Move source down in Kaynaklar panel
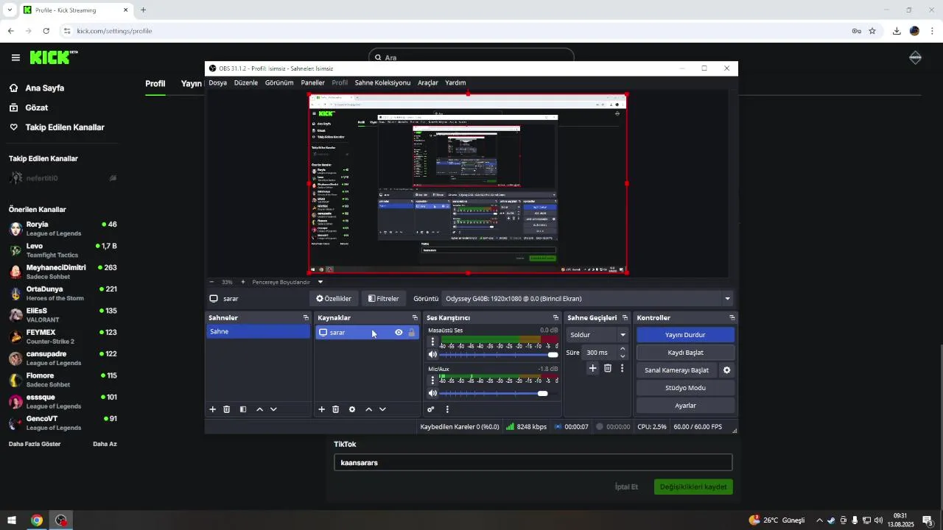Viewport: 943px width, 530px height. (382, 409)
